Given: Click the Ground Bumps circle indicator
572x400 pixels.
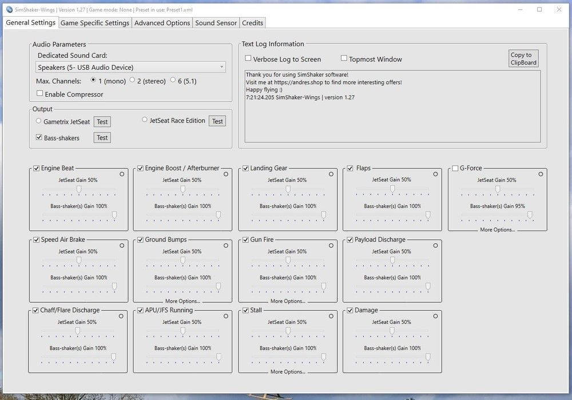Looking at the screenshot, I should pyautogui.click(x=226, y=245).
